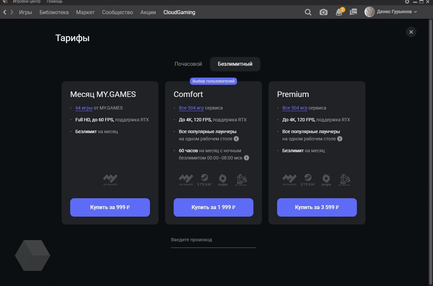Click the Premium plan title
This screenshot has width=433, height=286.
pos(293,94)
